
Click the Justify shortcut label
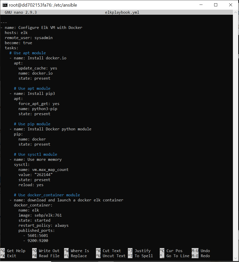click(143, 251)
